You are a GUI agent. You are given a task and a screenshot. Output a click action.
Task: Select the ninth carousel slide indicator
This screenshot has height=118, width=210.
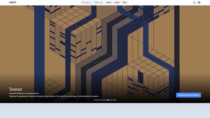pos(110,100)
